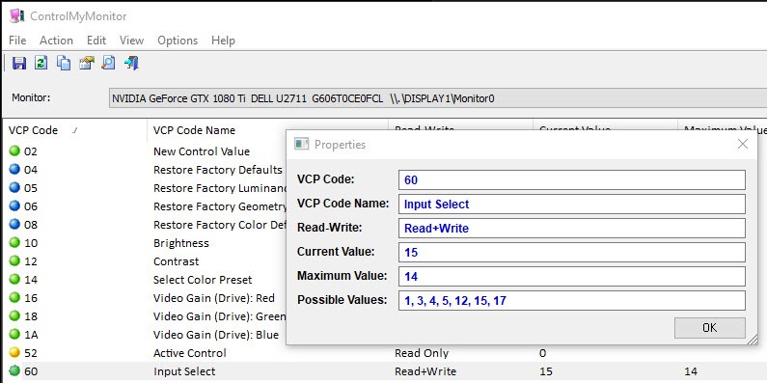
Task: Click green icon for Video Gain Green
Action: pyautogui.click(x=14, y=316)
